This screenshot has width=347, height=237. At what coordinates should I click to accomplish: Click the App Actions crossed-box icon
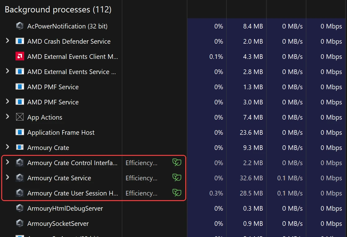pyautogui.click(x=20, y=117)
